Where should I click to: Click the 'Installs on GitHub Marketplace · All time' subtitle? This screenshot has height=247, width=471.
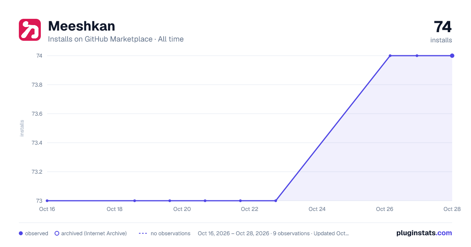click(x=116, y=39)
